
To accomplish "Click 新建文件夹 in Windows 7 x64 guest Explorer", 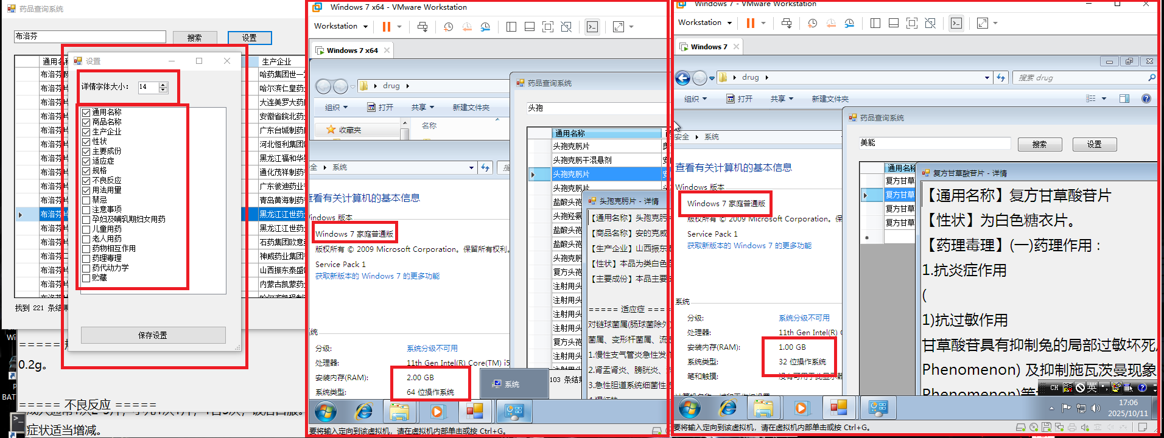I will pos(471,108).
